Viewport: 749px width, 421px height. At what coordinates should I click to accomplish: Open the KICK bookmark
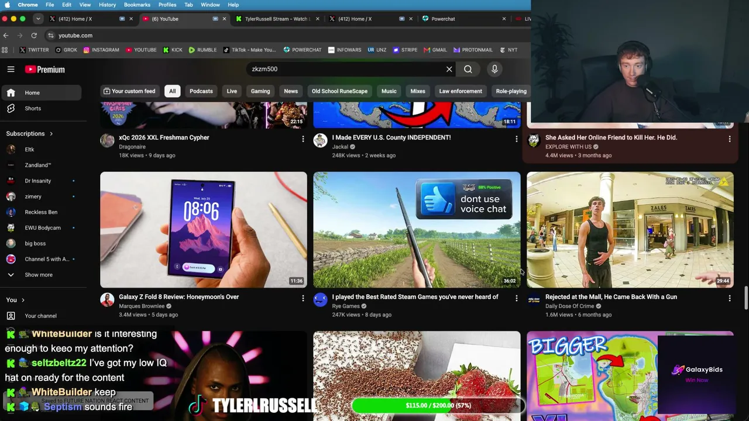[173, 50]
